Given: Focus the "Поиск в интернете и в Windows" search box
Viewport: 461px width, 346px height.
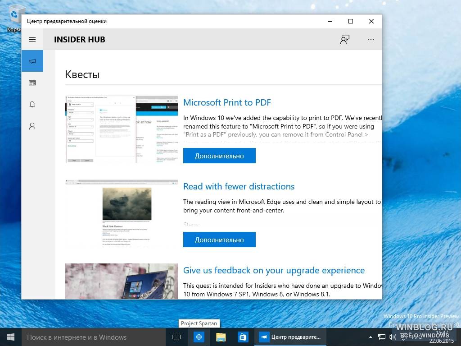Looking at the screenshot, I should click(x=94, y=337).
